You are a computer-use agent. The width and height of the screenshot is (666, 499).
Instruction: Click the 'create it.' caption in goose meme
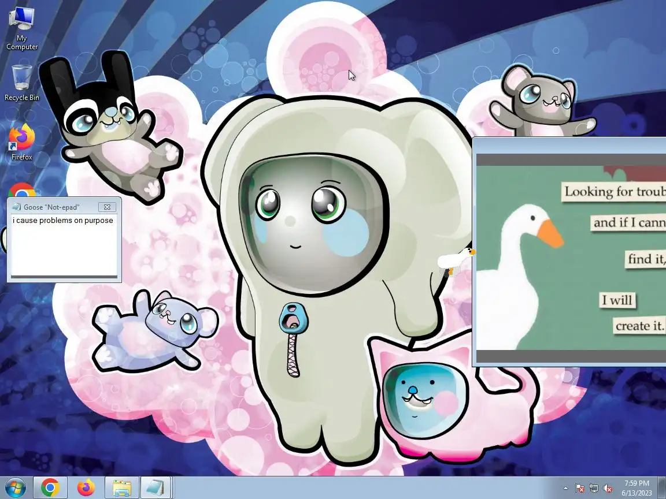(x=639, y=326)
